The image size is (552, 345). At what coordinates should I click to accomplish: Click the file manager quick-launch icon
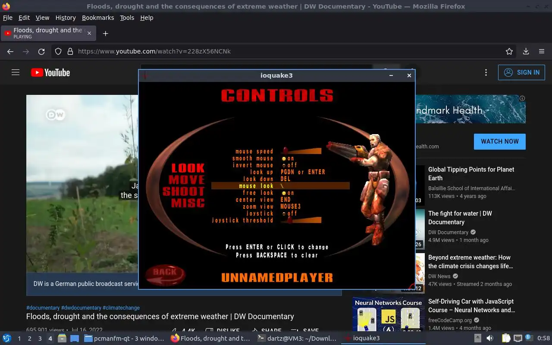(x=62, y=338)
